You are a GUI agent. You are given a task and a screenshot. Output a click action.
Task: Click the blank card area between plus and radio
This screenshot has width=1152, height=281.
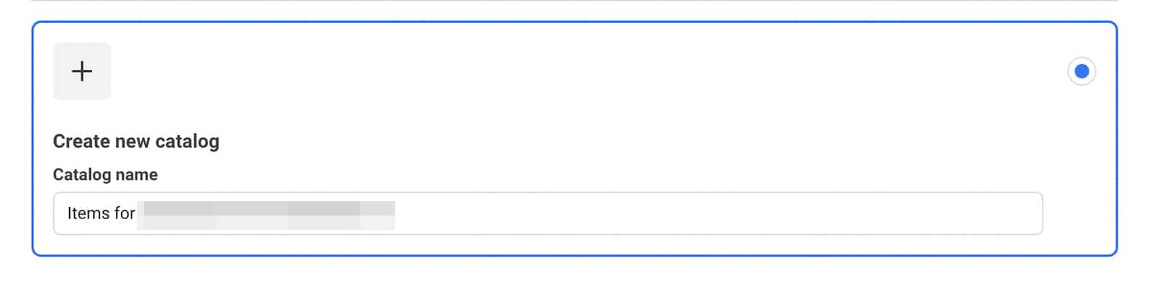click(576, 71)
